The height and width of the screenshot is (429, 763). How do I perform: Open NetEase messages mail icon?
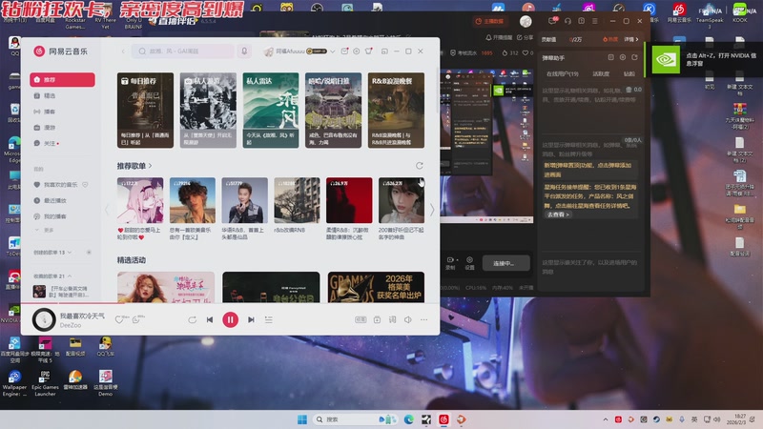click(344, 51)
